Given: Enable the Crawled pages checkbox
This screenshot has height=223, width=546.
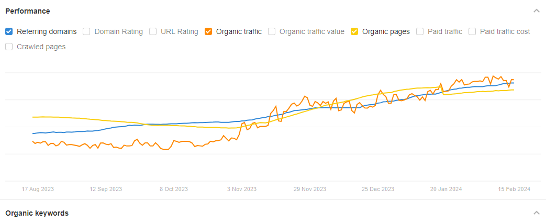Looking at the screenshot, I should (x=9, y=47).
